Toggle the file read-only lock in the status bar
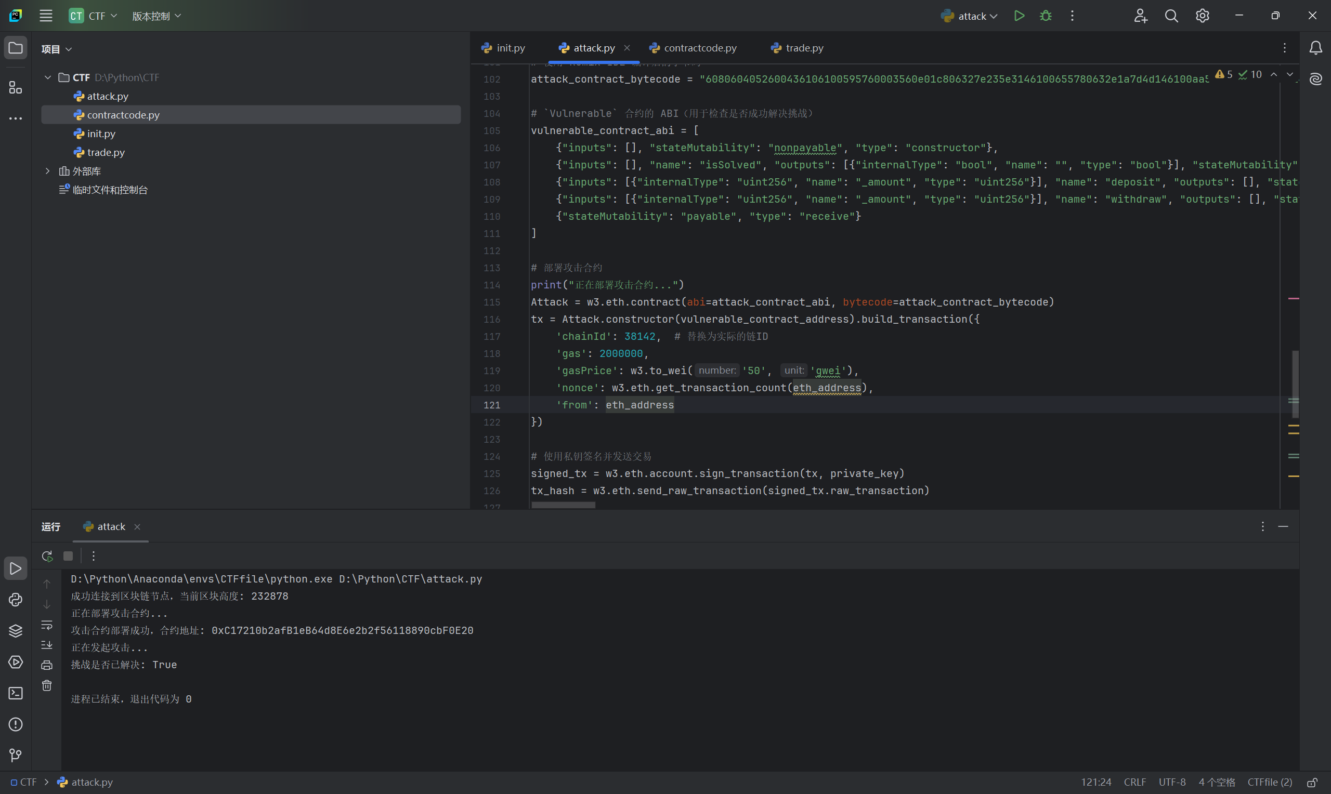Screen dimensions: 1331x794 coord(1312,782)
